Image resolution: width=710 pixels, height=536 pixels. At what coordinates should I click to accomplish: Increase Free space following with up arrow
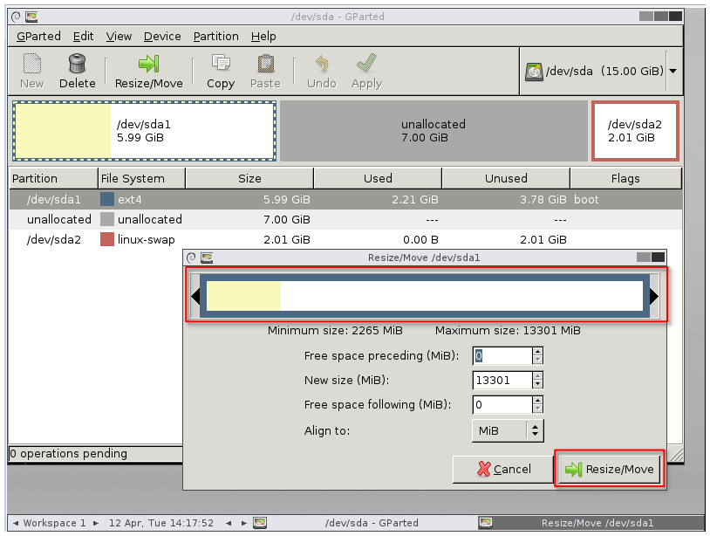point(537,401)
